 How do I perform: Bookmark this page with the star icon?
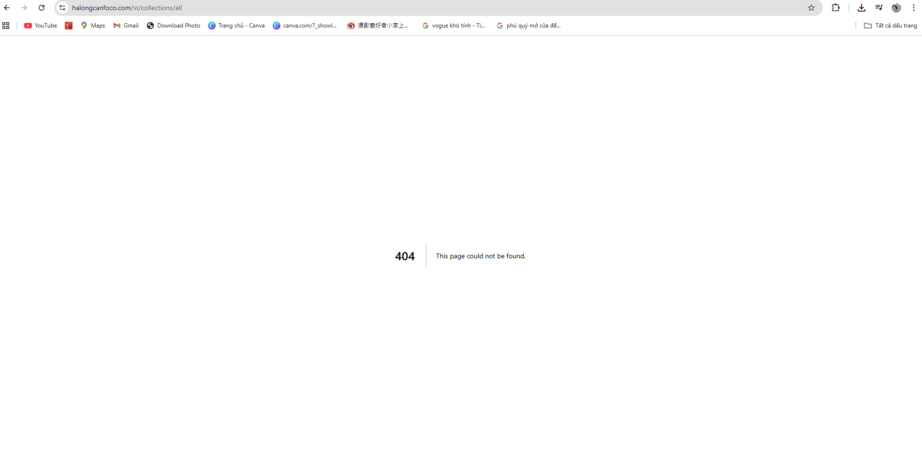(811, 8)
